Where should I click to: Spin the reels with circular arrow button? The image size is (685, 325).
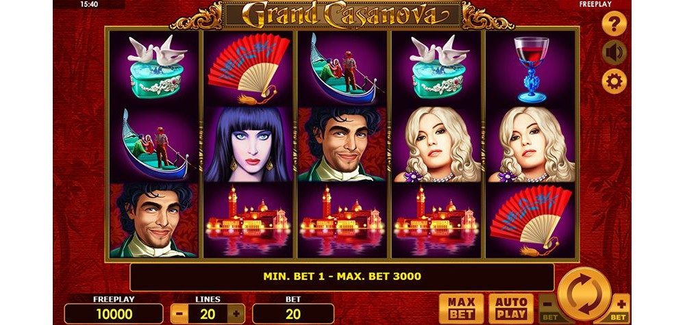click(x=584, y=294)
